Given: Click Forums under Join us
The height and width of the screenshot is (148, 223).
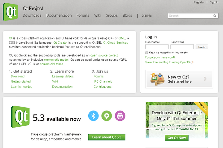Looking at the screenshot, I should tap(98, 76).
